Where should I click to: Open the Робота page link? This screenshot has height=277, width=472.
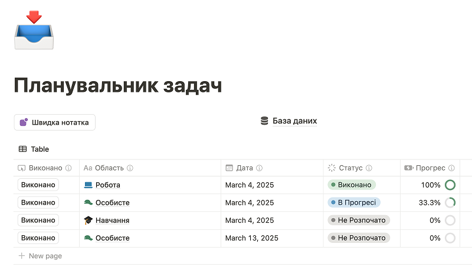(108, 185)
